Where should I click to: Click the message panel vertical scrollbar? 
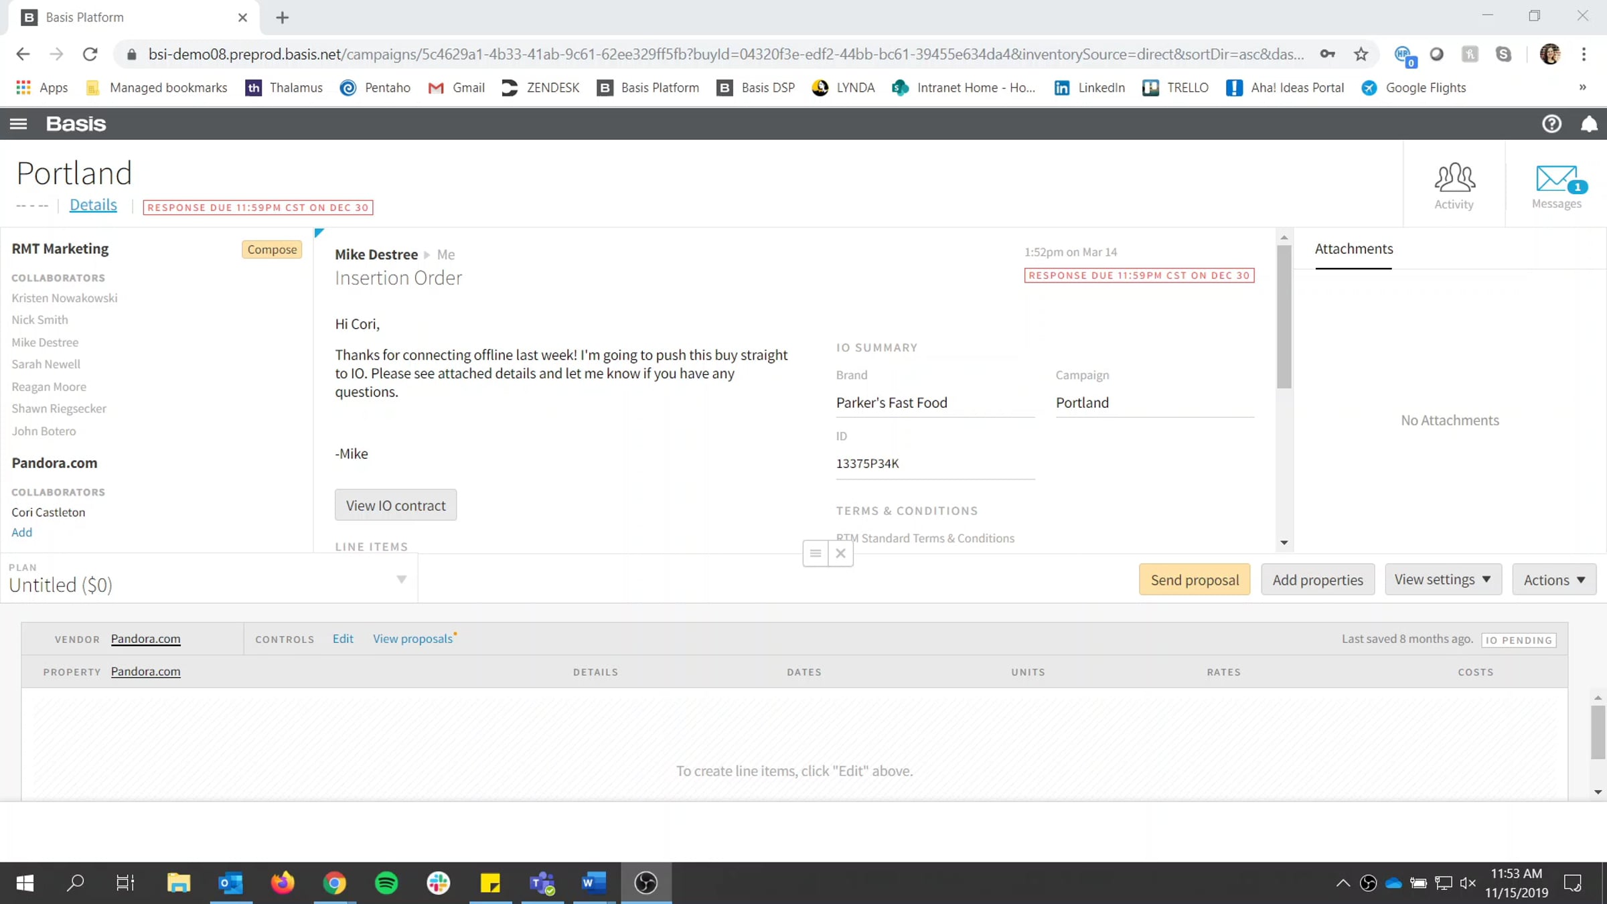tap(1284, 315)
